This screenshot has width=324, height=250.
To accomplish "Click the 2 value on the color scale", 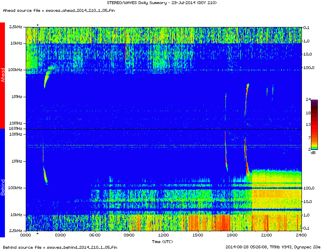I will pos(309,149).
